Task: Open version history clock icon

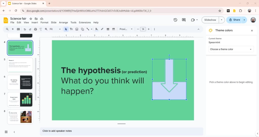Action: click(x=175, y=20)
